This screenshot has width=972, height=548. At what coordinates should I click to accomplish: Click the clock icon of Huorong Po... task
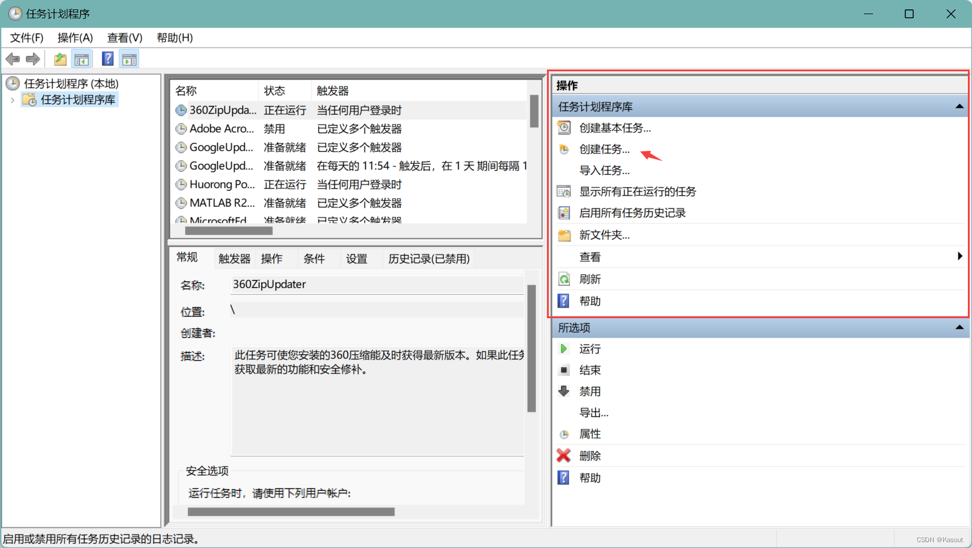(181, 184)
